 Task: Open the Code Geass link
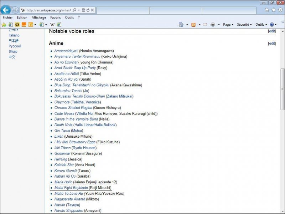[x=64, y=113]
